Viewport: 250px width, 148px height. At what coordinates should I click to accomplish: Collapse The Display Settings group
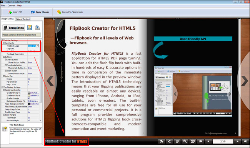click(x=2, y=87)
